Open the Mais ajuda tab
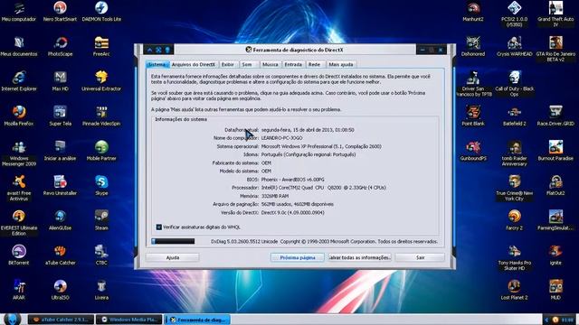 pos(341,64)
